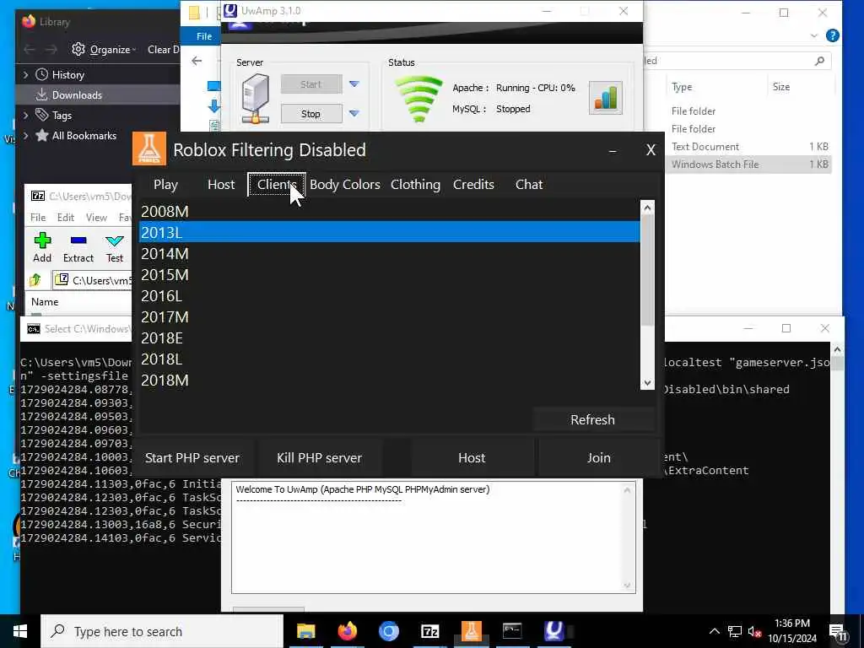Open the Command Prompt taskbar icon
The height and width of the screenshot is (648, 864).
pos(512,631)
